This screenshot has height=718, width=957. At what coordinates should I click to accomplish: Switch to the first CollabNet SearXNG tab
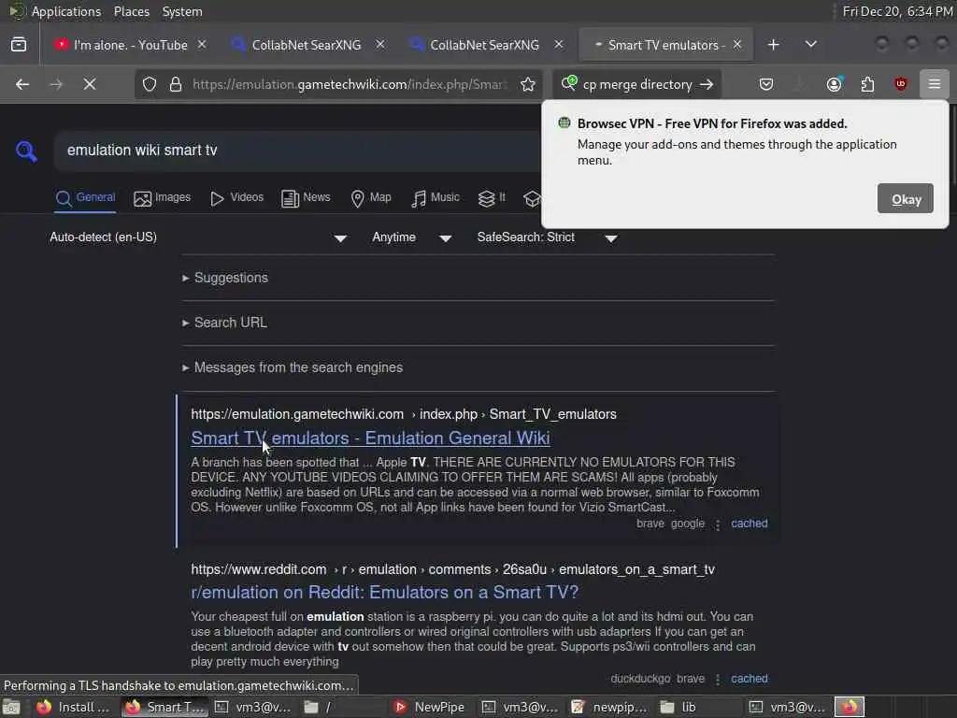point(307,45)
